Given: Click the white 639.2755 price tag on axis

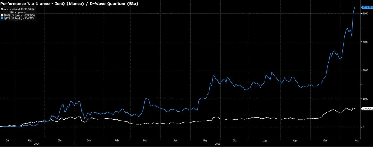Looking at the screenshot, I should pos(367,109).
